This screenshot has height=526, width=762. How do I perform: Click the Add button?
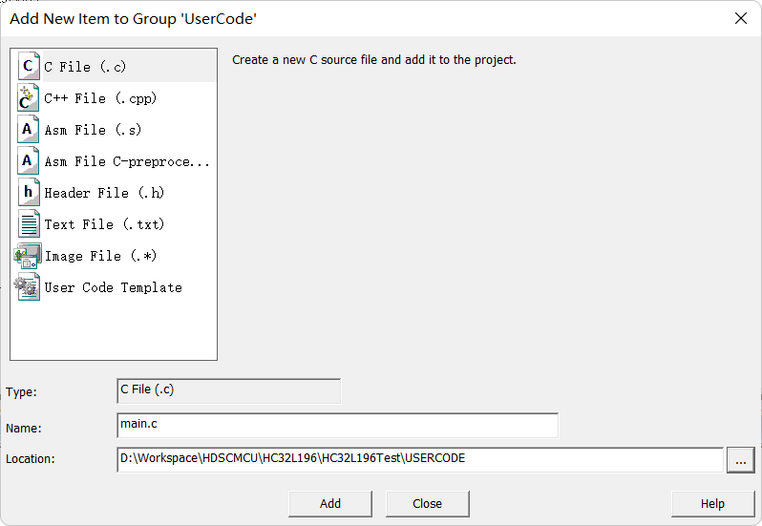[330, 504]
